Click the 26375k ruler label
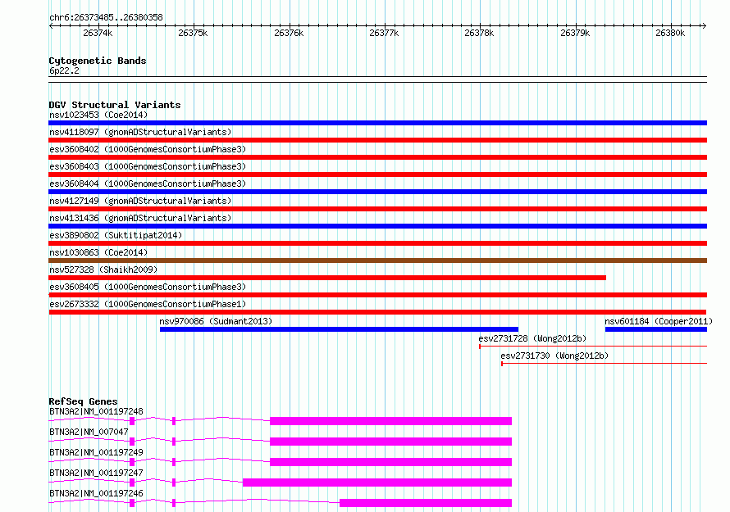The image size is (730, 512). [x=193, y=33]
